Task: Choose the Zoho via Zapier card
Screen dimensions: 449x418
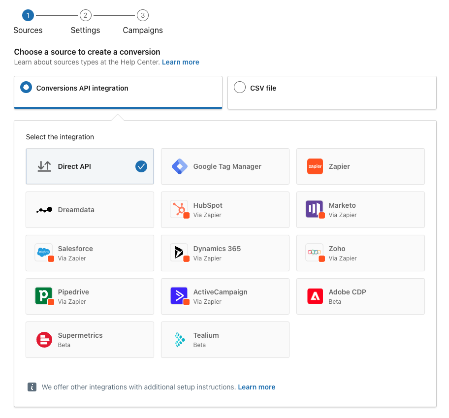Action: click(360, 253)
